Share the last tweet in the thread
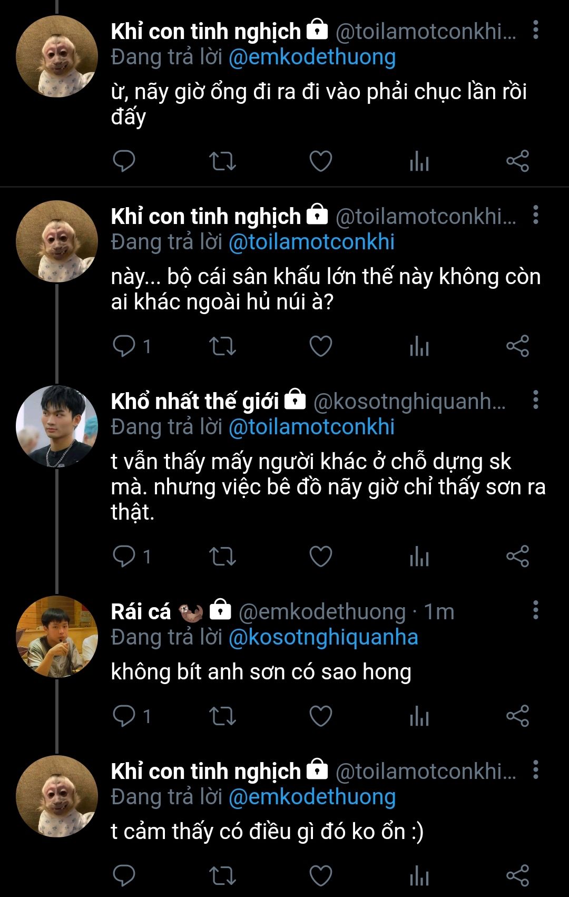The width and height of the screenshot is (569, 897). coord(517,875)
